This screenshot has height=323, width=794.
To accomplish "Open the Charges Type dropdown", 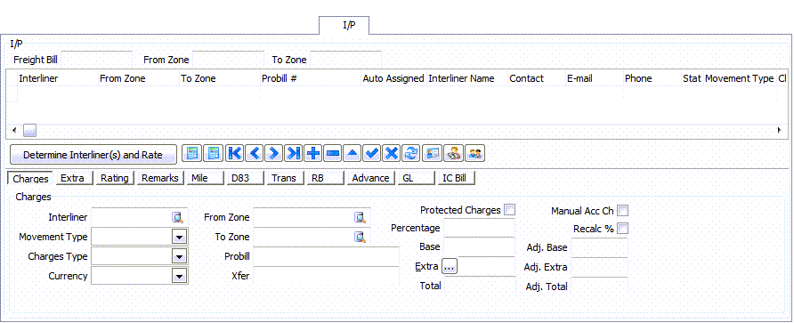I will (x=179, y=256).
